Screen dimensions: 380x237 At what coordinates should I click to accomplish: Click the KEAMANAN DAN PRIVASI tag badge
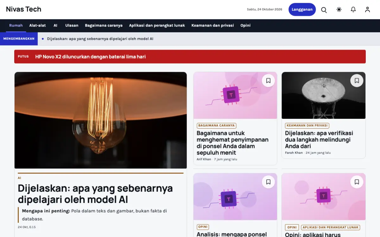coord(307,125)
